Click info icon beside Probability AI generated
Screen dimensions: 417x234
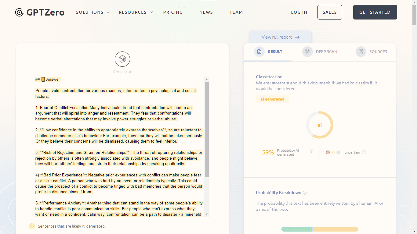pyautogui.click(x=311, y=151)
